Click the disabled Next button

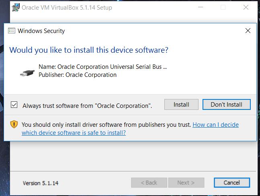pyautogui.click(x=186, y=183)
